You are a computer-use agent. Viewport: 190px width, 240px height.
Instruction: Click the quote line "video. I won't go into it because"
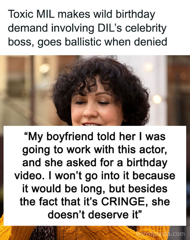click(95, 176)
